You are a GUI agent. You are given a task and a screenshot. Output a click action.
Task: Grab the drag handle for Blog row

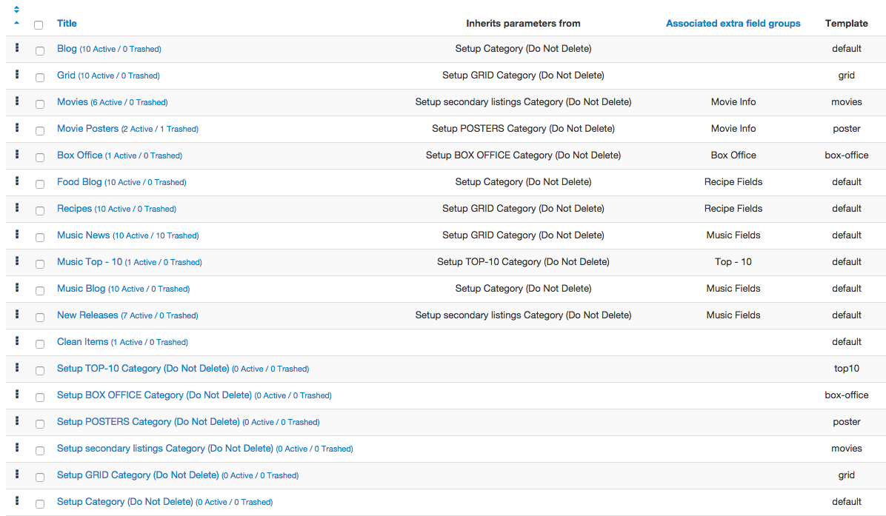(x=17, y=48)
